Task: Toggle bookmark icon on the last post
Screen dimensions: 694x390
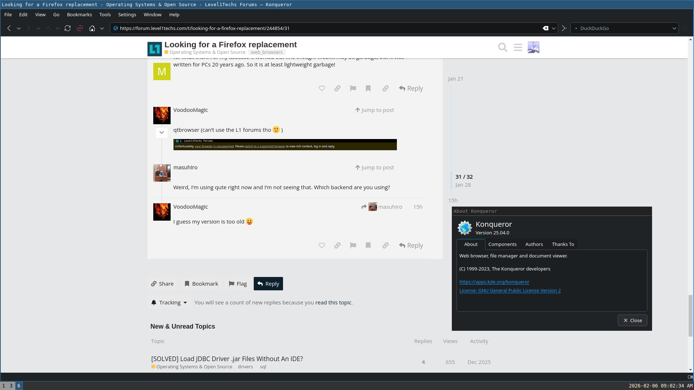Action: click(x=368, y=246)
